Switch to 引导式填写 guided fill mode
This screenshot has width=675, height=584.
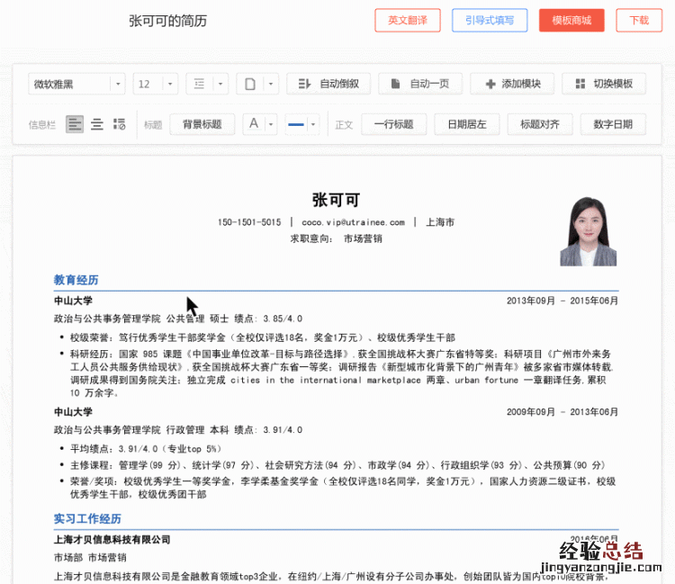490,21
